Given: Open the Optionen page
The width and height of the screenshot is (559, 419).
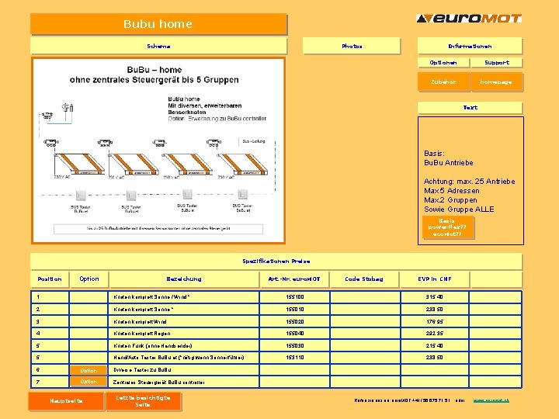Looking at the screenshot, I should point(443,62).
